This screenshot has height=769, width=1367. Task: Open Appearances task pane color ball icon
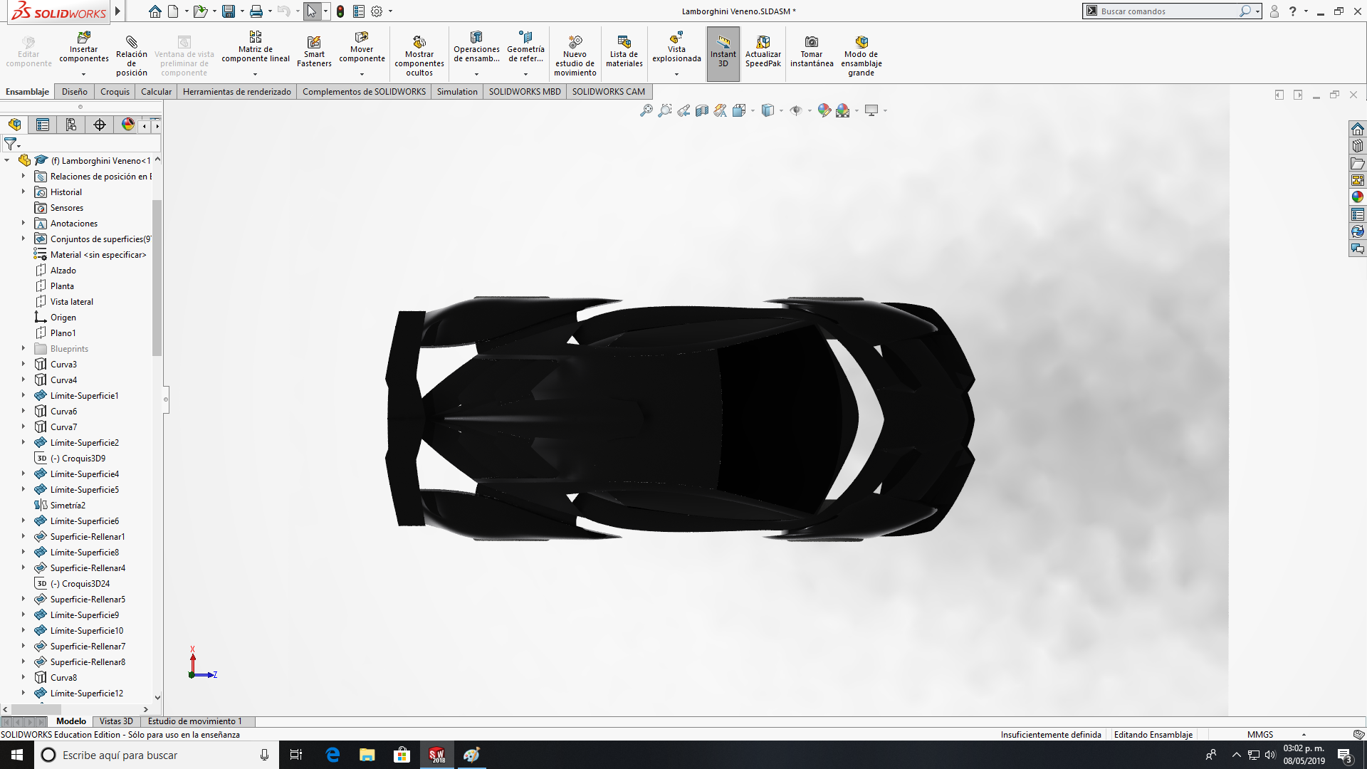1358,197
